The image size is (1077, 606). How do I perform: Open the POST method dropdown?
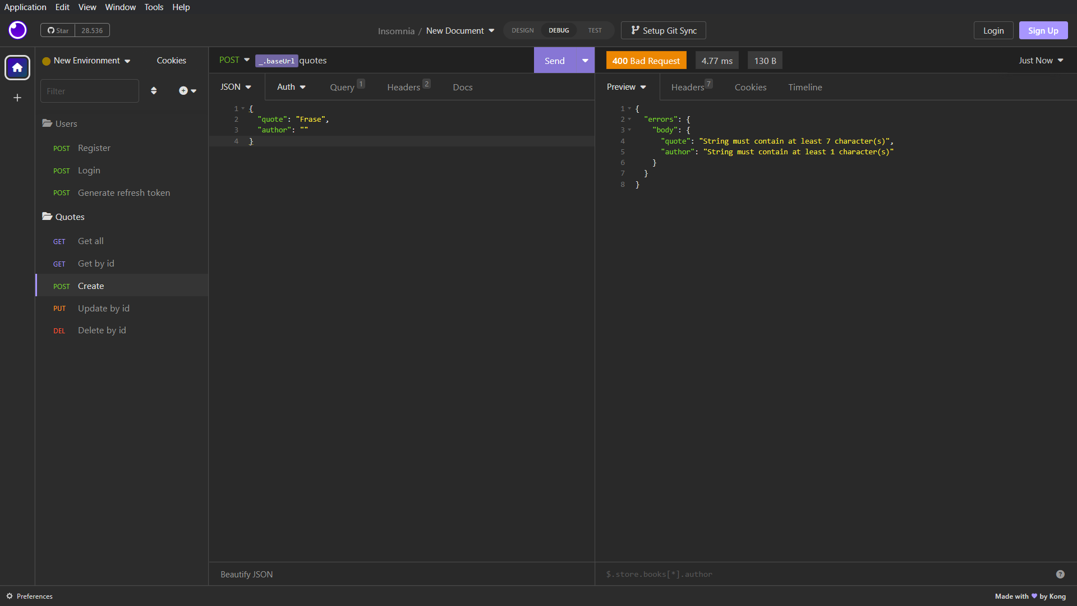click(234, 60)
